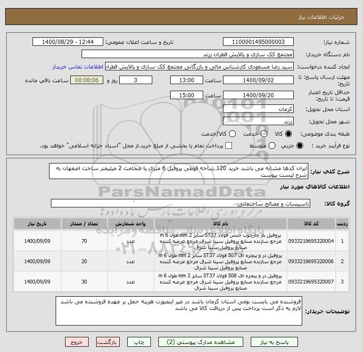Click the date 1400/09/09 in row 1

pyautogui.click(x=37, y=241)
